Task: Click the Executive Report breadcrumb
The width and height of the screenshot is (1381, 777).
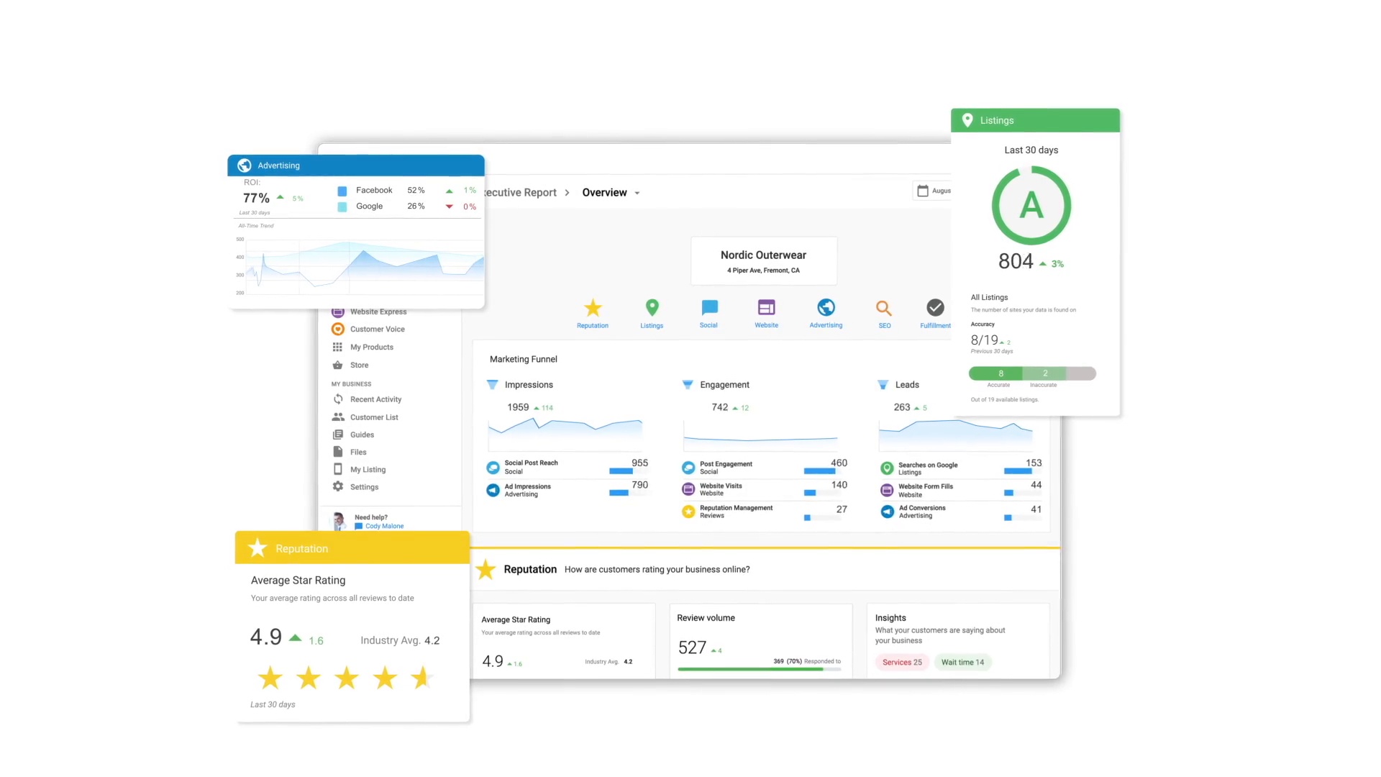Action: pyautogui.click(x=521, y=193)
